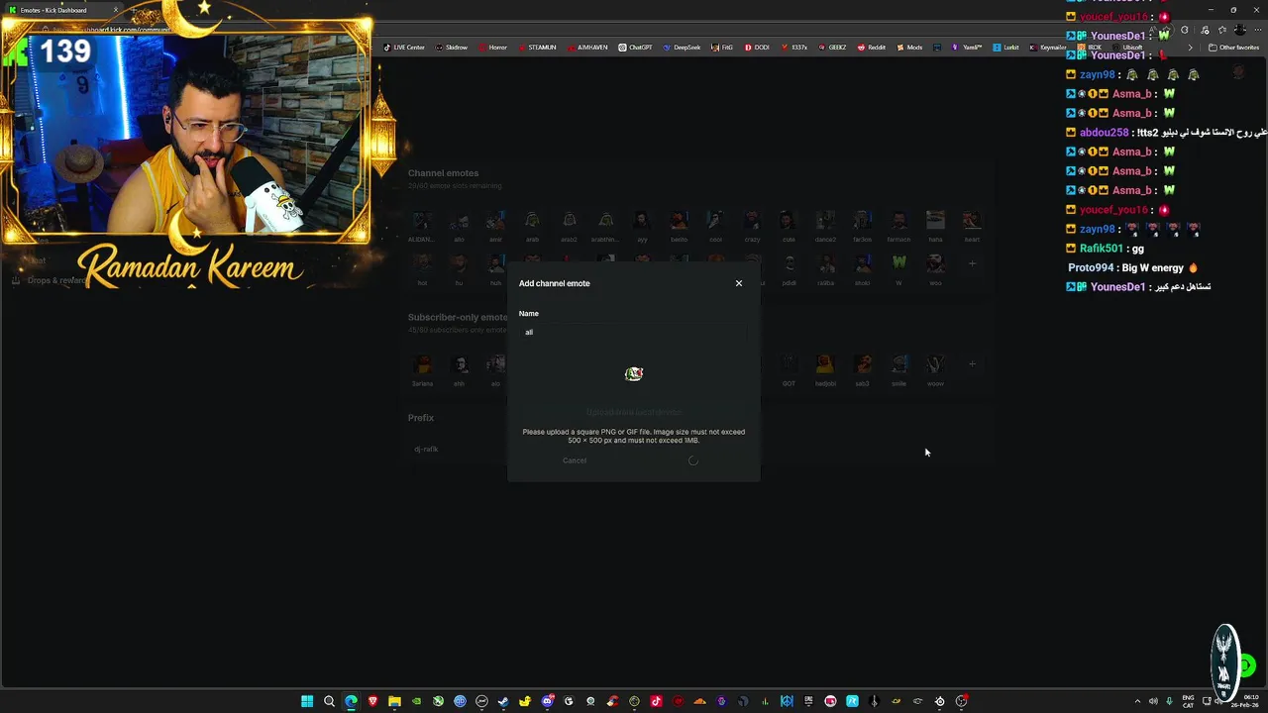Screen dimensions: 1268x713
Task: Show hidden system tray icons
Action: tap(1137, 701)
